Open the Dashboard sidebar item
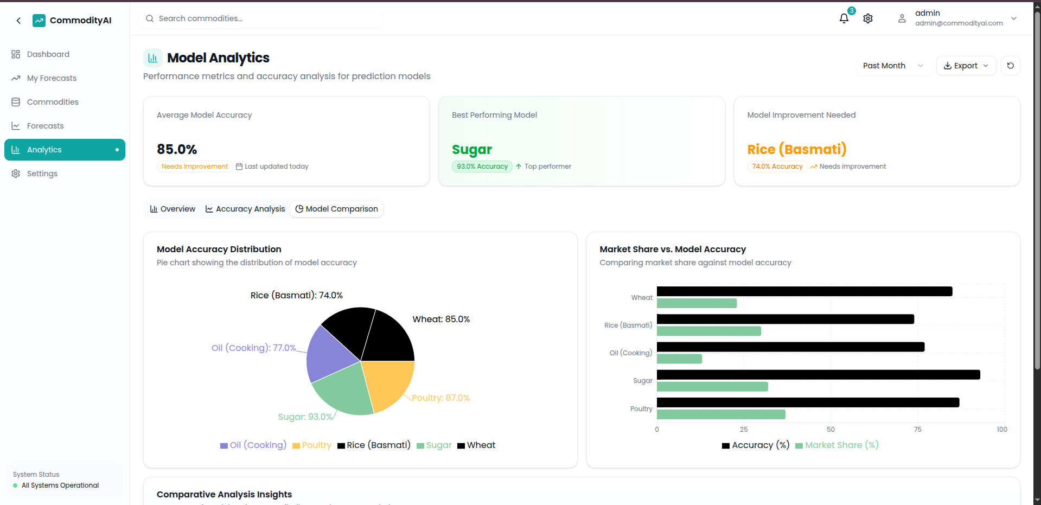 click(65, 54)
